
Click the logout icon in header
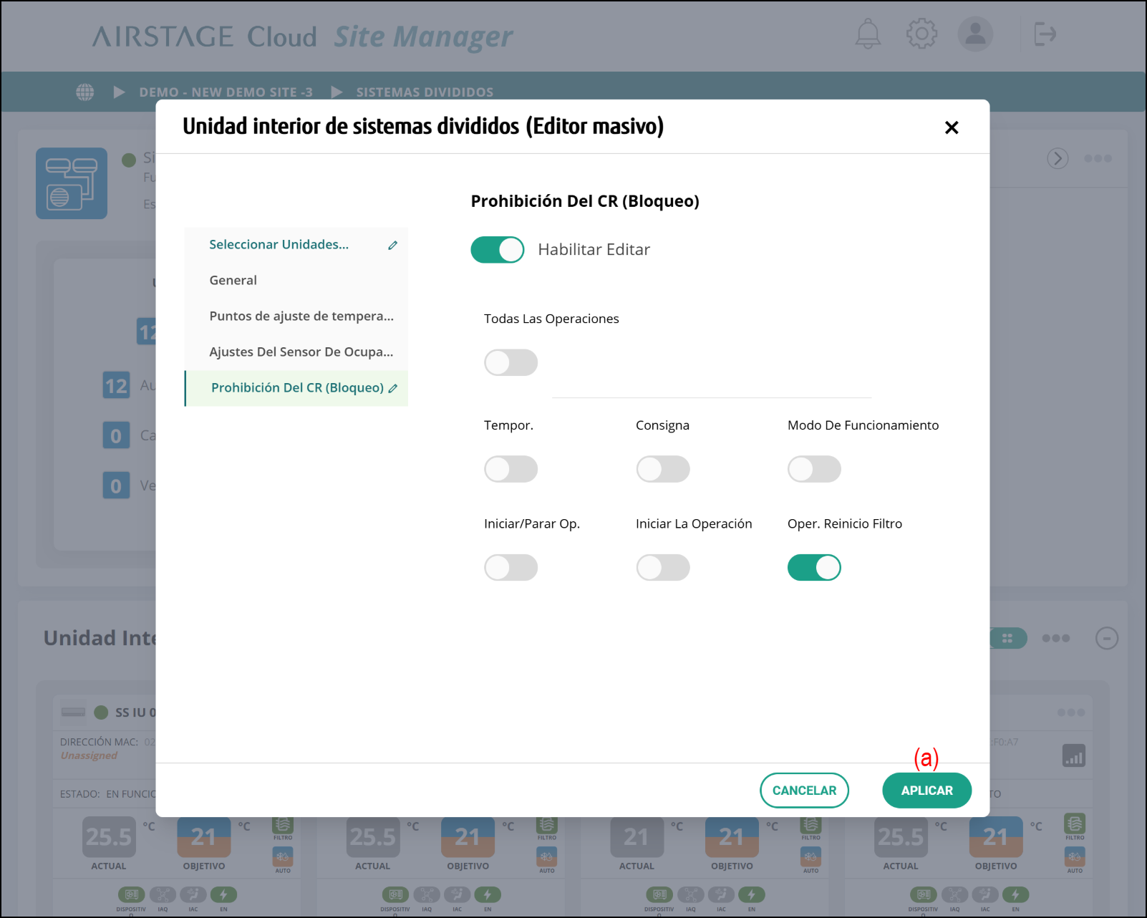[x=1045, y=34]
